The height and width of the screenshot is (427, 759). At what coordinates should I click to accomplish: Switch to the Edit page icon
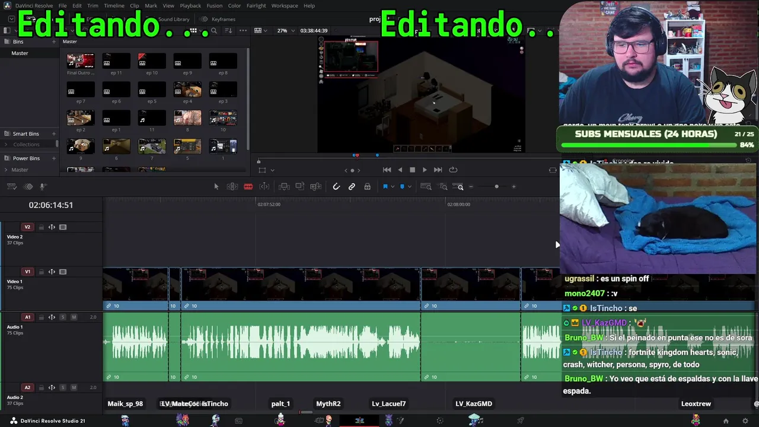coord(359,421)
